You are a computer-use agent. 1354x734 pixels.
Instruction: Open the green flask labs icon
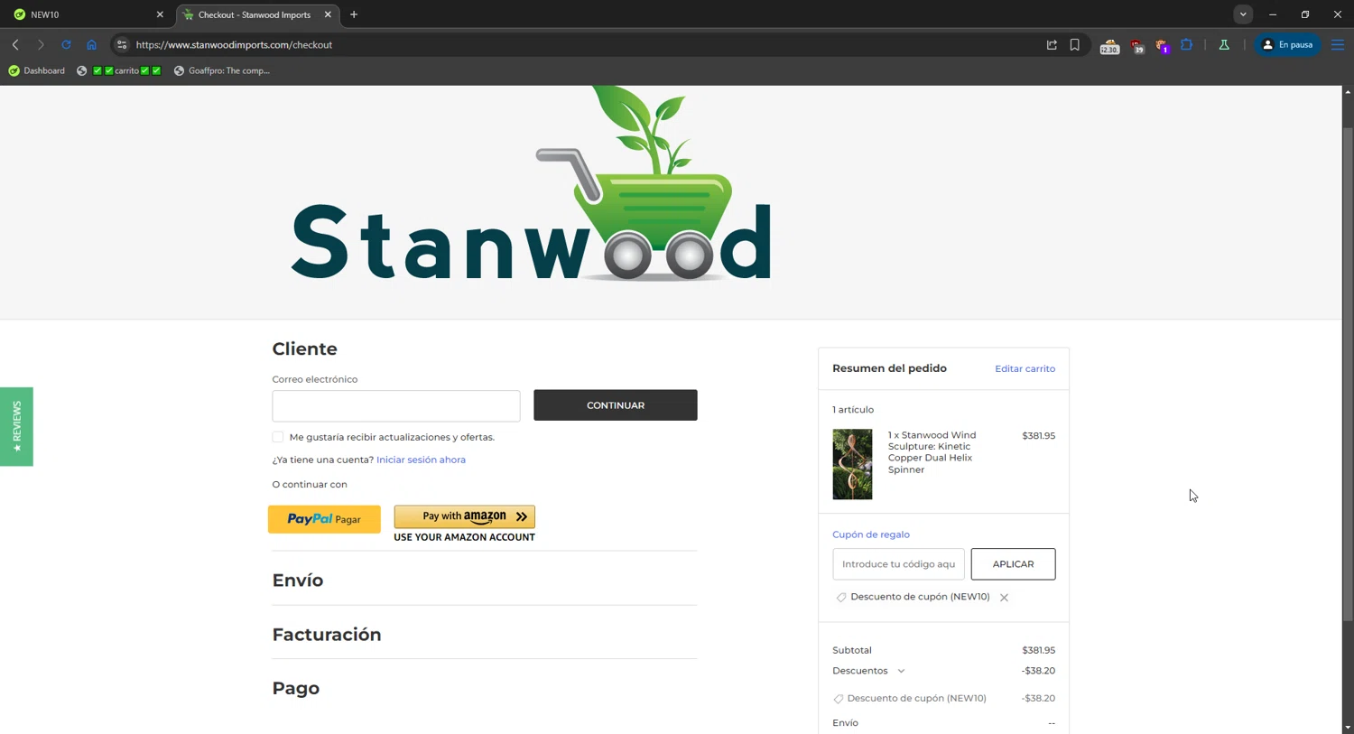click(x=1224, y=44)
